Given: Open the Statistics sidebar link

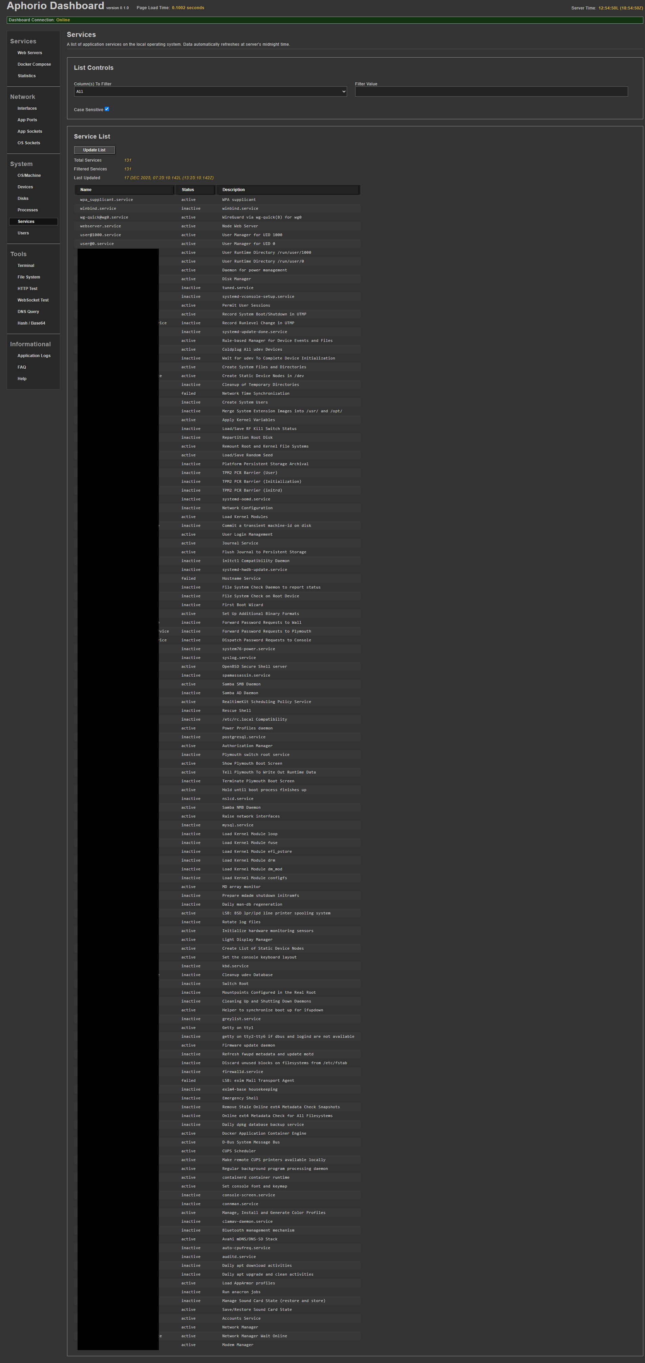Looking at the screenshot, I should pyautogui.click(x=26, y=76).
